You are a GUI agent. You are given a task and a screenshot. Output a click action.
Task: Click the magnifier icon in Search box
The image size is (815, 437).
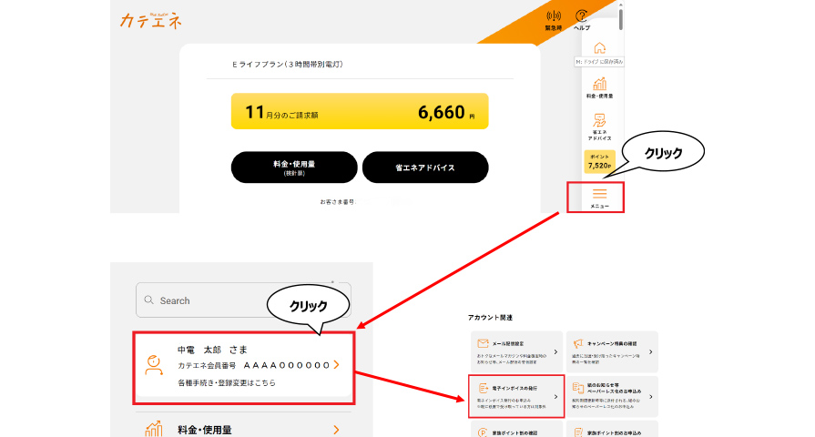(149, 300)
